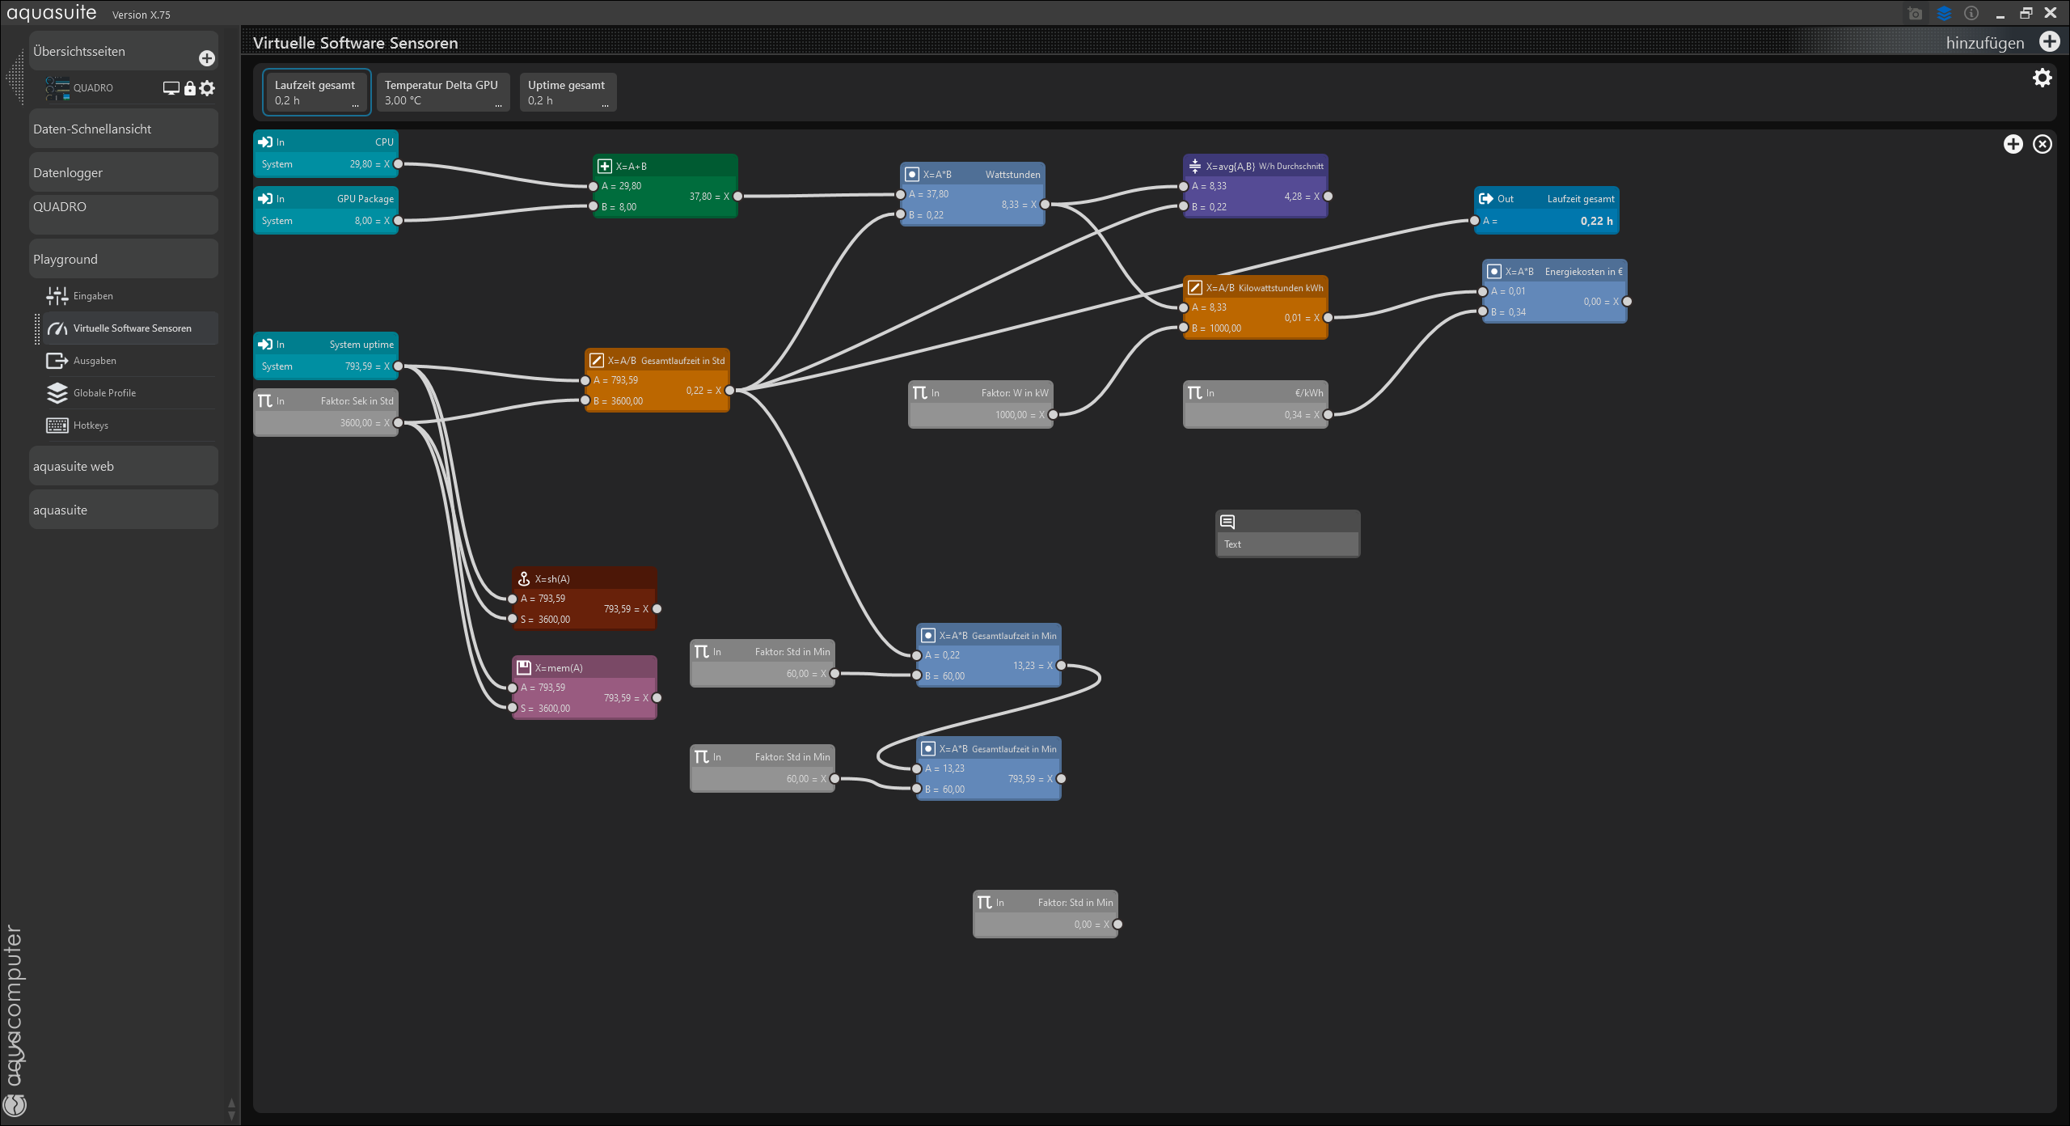
Task: Click the circled X icon on canvas
Action: 2043,144
